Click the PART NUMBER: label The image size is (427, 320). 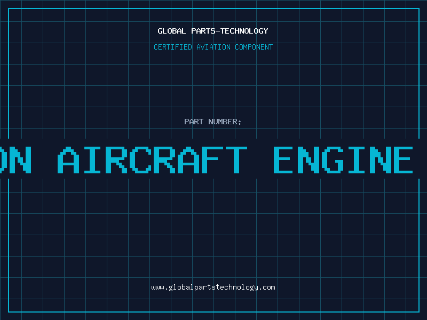coord(213,122)
